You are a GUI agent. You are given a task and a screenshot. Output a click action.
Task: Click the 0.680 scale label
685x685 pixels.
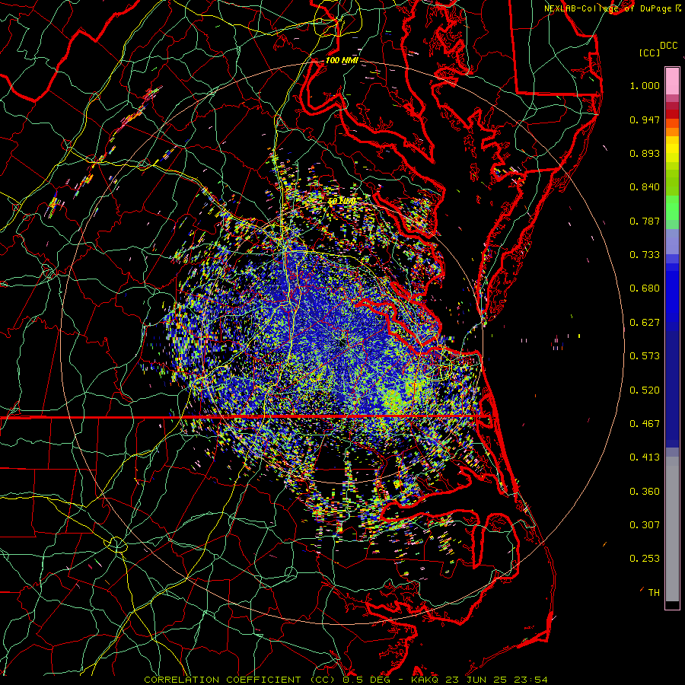tap(645, 288)
